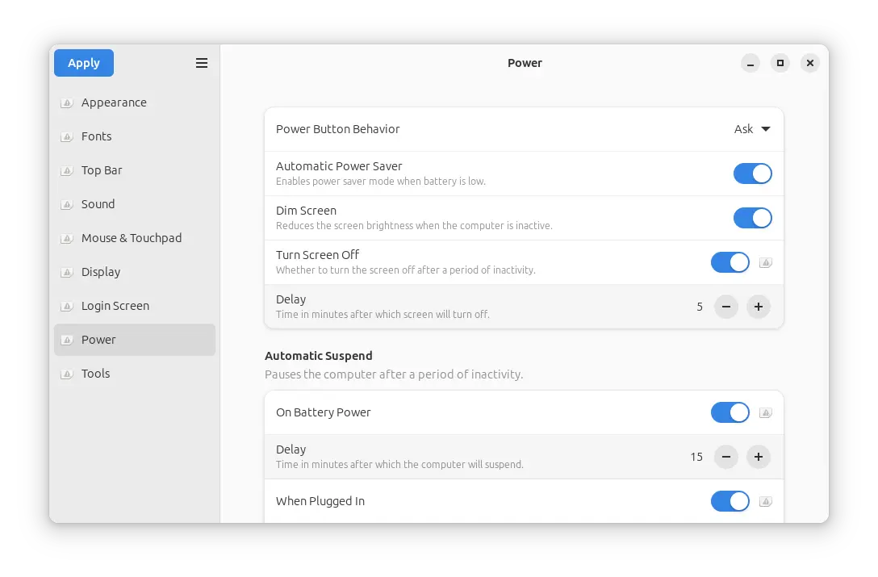The image size is (878, 577).
Task: Open Tools in the sidebar
Action: tap(95, 374)
